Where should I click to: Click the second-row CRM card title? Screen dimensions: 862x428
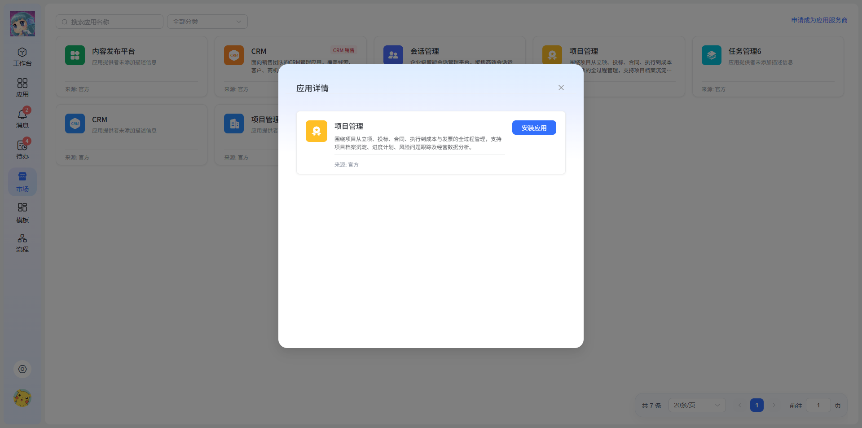point(100,119)
